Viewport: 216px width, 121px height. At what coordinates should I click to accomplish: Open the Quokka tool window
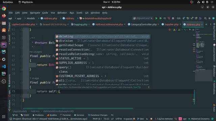pos(52,115)
